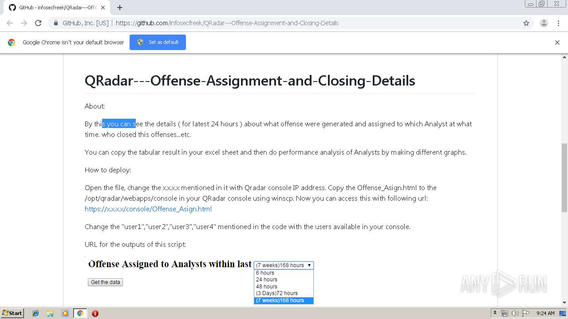Choose the 6 hours option
The image size is (568, 319).
[x=284, y=273]
